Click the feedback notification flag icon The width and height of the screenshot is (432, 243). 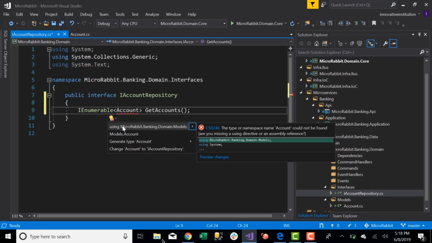312,5
